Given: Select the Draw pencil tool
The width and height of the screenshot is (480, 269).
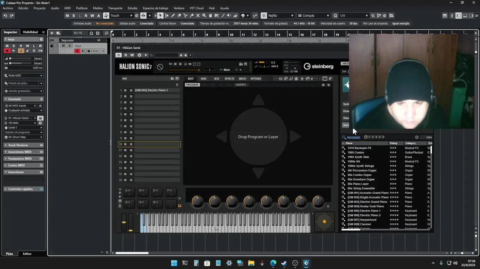Looking at the screenshot, I should tap(173, 16).
